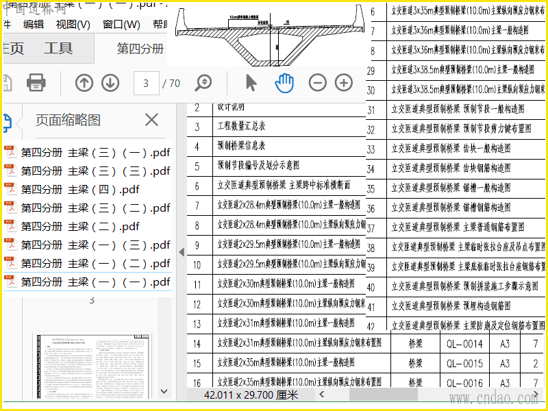Click the Print icon in the toolbar
Image resolution: width=548 pixels, height=411 pixels.
coord(36,83)
